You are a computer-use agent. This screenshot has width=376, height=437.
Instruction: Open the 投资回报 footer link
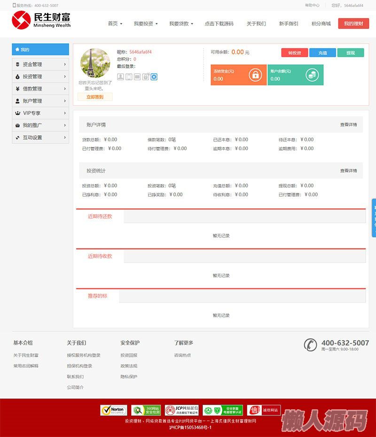tap(129, 355)
